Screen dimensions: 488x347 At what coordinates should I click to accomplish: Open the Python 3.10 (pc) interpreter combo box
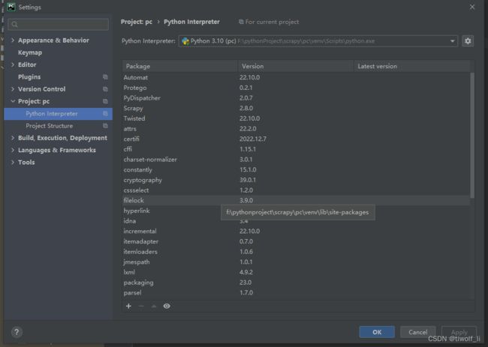point(318,41)
